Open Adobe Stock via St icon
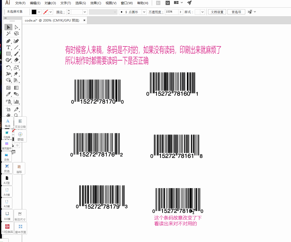The image size is (291, 242). tap(168, 3)
